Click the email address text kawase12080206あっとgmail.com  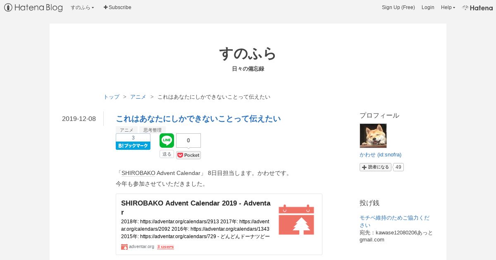[396, 236]
